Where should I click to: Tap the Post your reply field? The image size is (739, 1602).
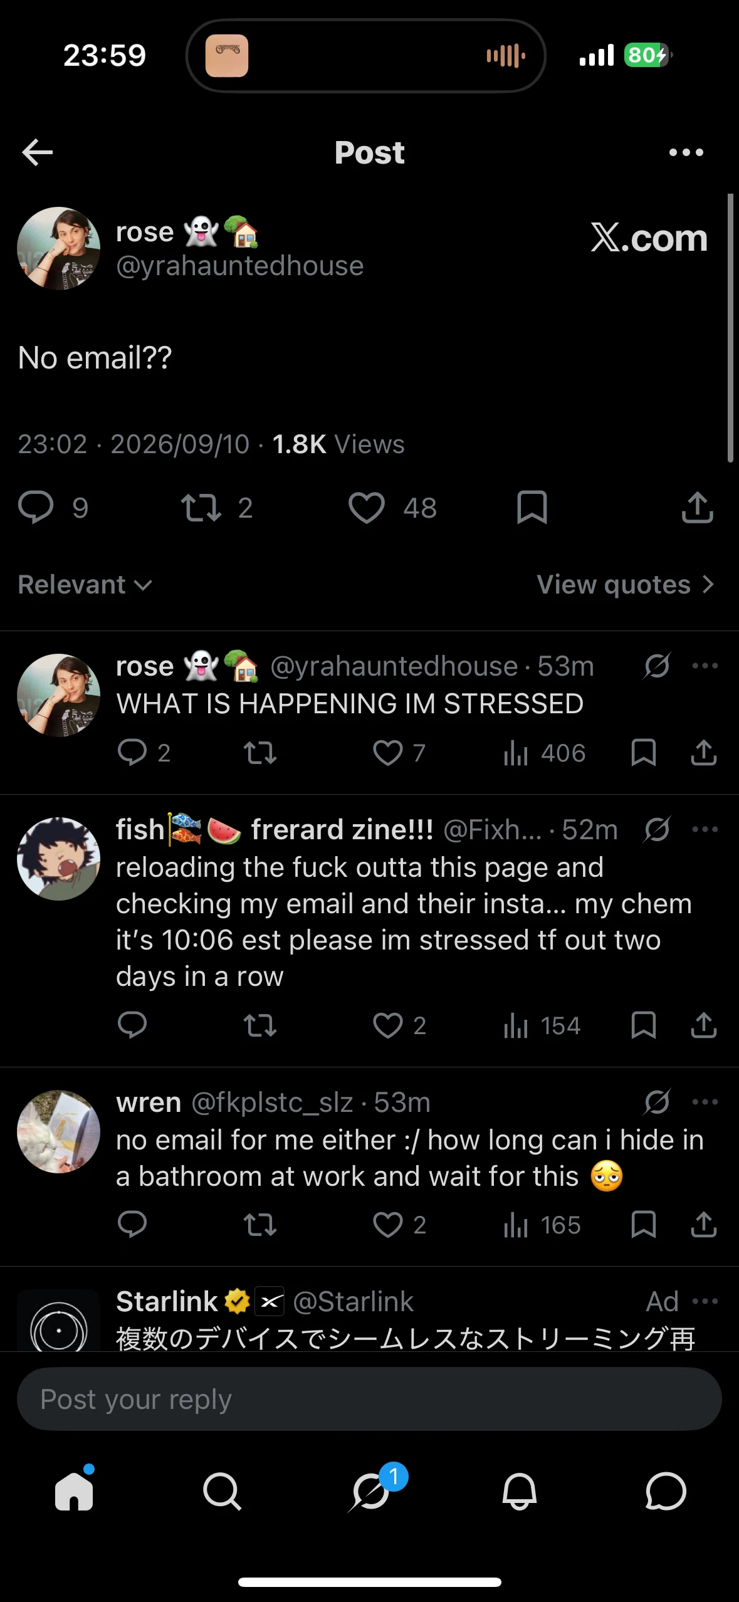369,1400
